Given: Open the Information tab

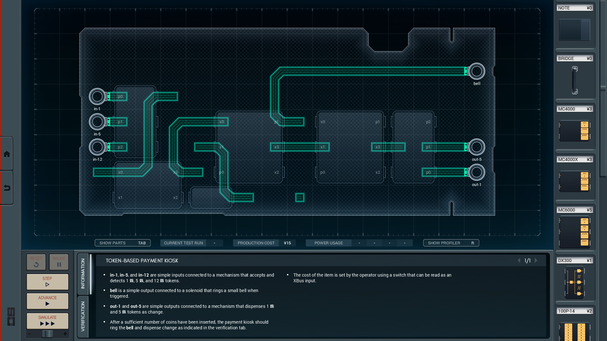Looking at the screenshot, I should 83,274.
